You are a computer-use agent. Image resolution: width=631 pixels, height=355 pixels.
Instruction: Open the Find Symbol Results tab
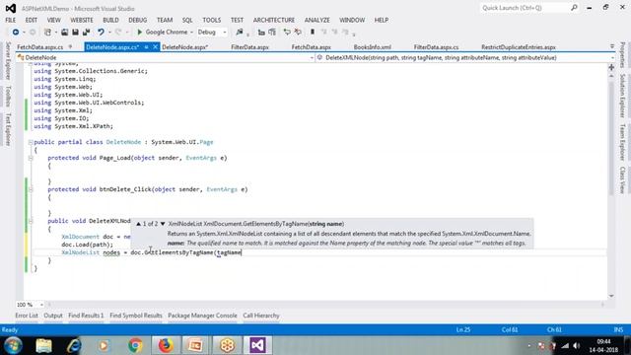pyautogui.click(x=136, y=316)
